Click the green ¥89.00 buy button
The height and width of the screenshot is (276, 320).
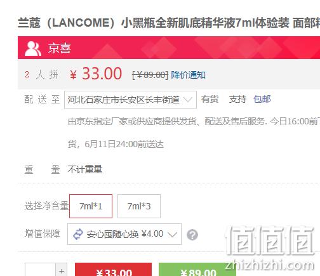[x=197, y=270]
